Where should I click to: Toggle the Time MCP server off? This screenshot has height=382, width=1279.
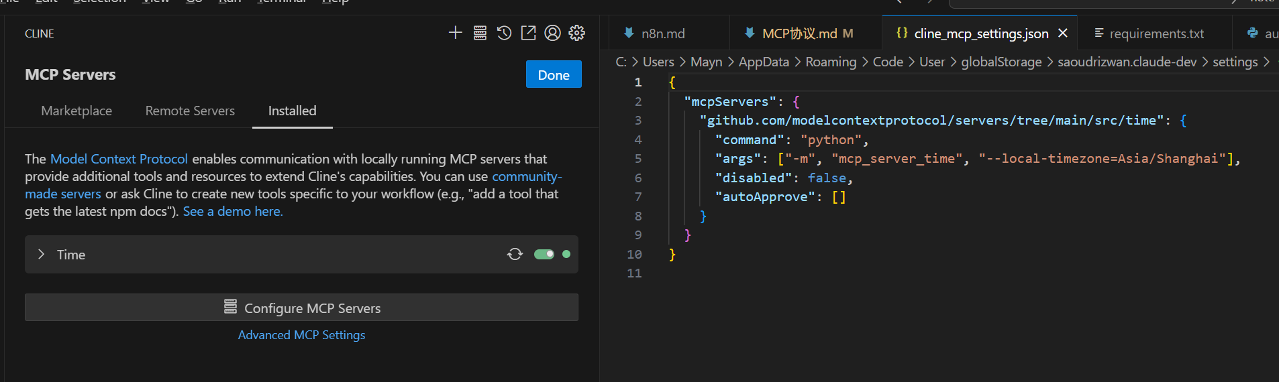[x=544, y=254]
